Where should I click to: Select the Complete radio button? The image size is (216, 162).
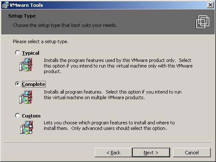(18, 84)
